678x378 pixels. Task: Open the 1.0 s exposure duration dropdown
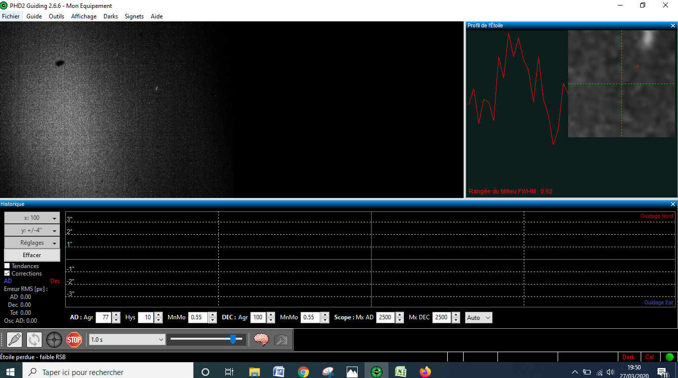[x=126, y=339]
